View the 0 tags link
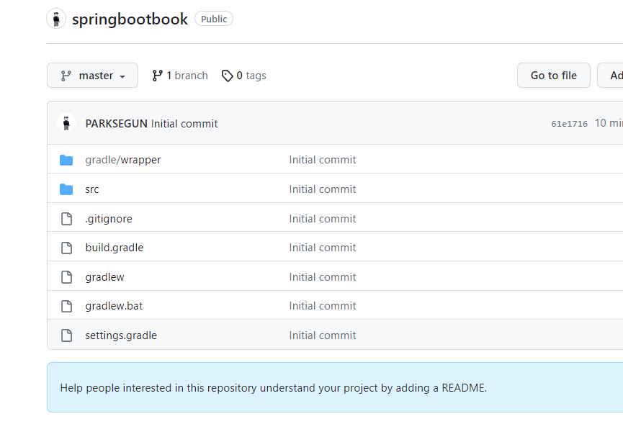The width and height of the screenshot is (623, 424). coord(244,76)
